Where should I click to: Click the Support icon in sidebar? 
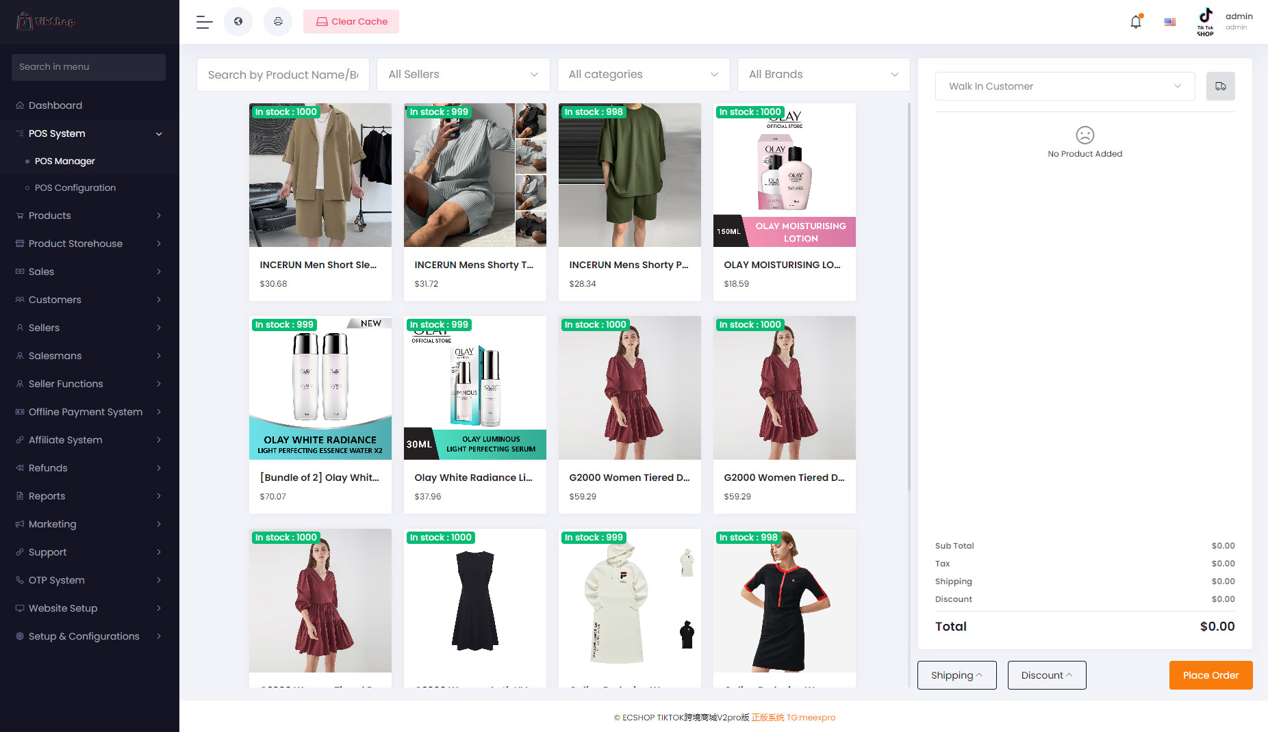pos(20,552)
